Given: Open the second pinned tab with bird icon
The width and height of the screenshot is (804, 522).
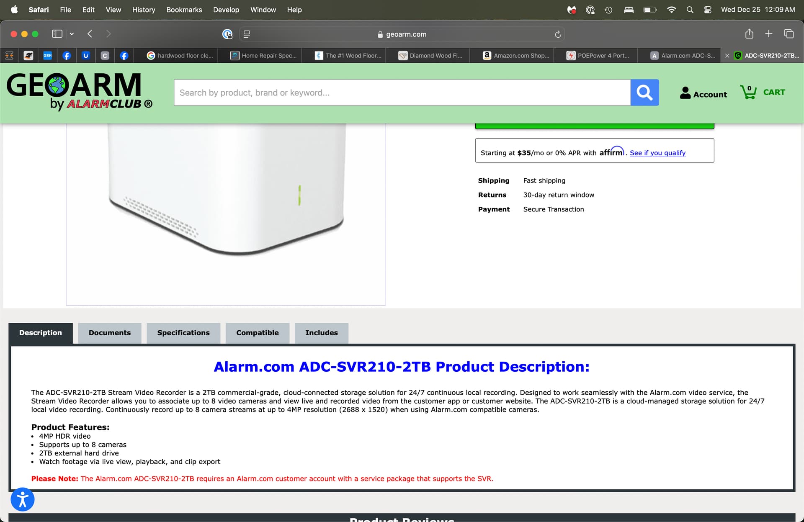Looking at the screenshot, I should pyautogui.click(x=28, y=55).
